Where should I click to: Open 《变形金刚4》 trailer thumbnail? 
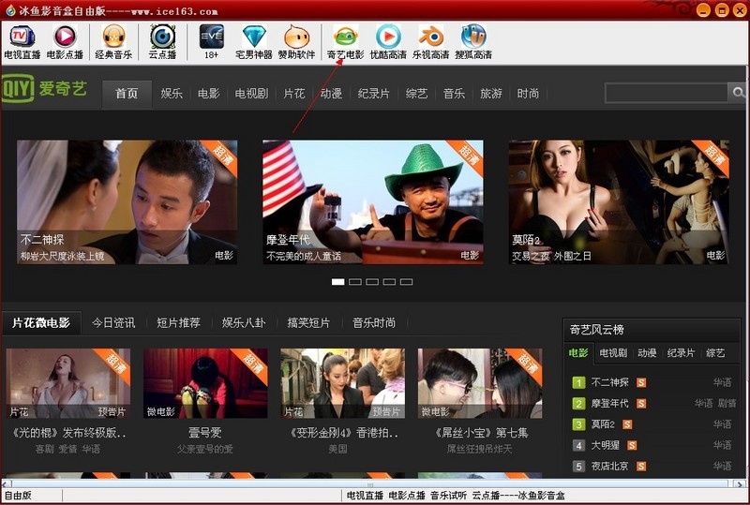342,383
